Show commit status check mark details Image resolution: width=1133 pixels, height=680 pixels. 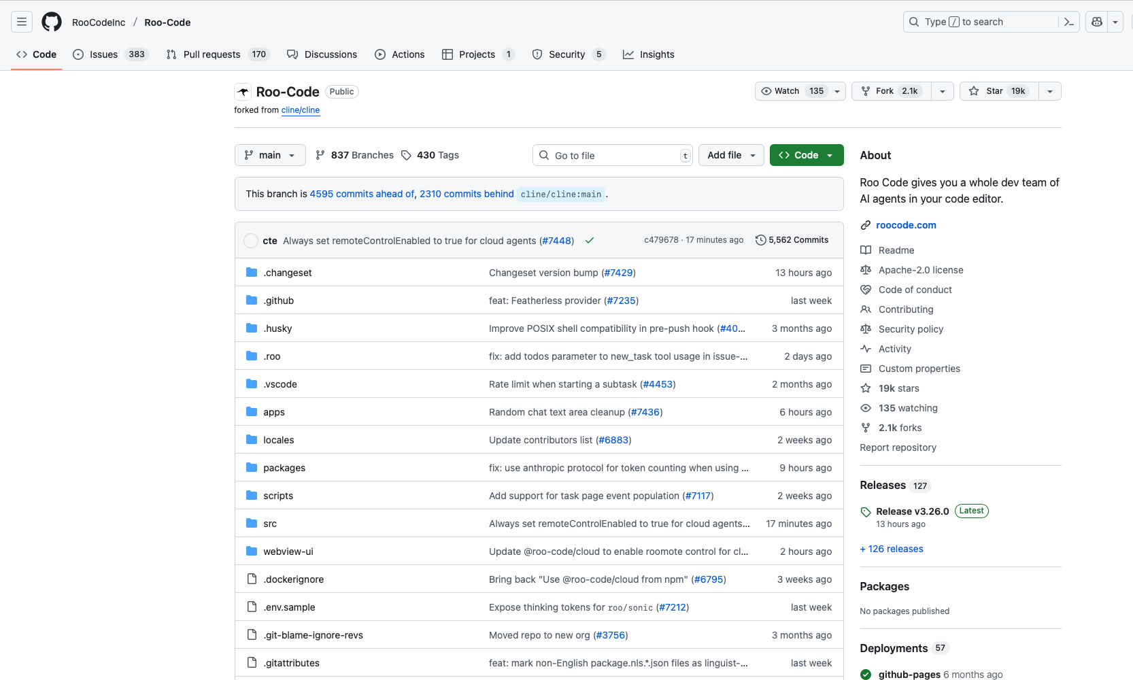coord(590,240)
